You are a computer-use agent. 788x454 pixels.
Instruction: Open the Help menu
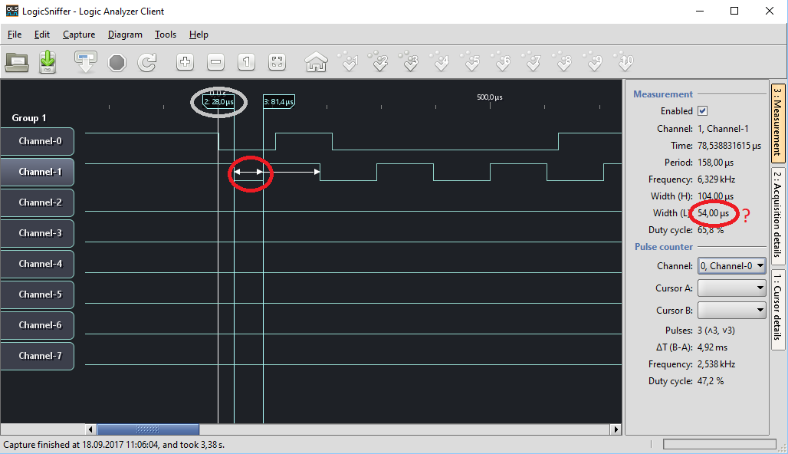click(x=199, y=35)
